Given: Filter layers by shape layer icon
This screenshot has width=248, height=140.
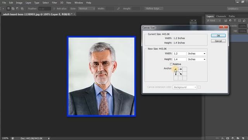Looking at the screenshot, I should click(239, 21).
